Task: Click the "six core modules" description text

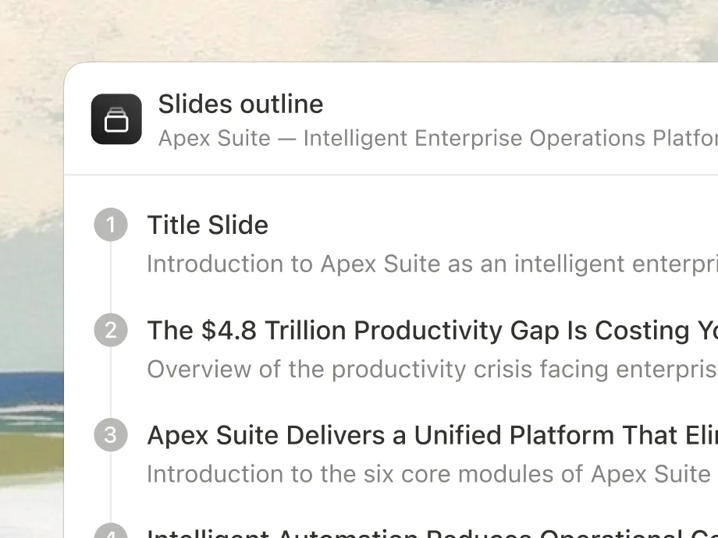Action: click(428, 474)
